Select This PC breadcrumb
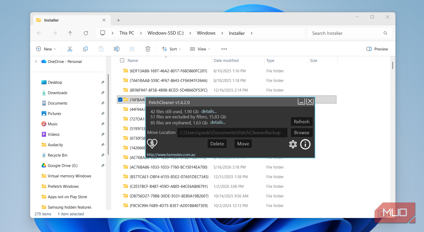The height and width of the screenshot is (232, 424). tap(127, 33)
